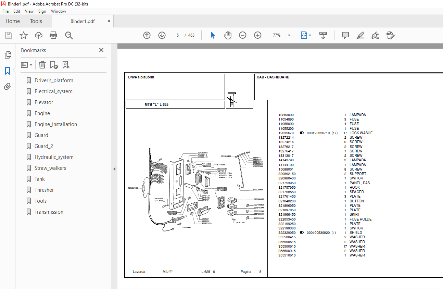The image size is (443, 289).
Task: Click replacement number 000190530820
Action: [x=318, y=233]
